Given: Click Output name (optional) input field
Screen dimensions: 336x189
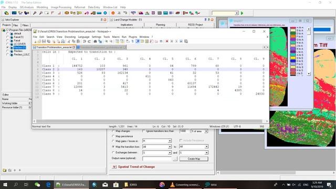Looking at the screenshot, I should click(x=157, y=159).
